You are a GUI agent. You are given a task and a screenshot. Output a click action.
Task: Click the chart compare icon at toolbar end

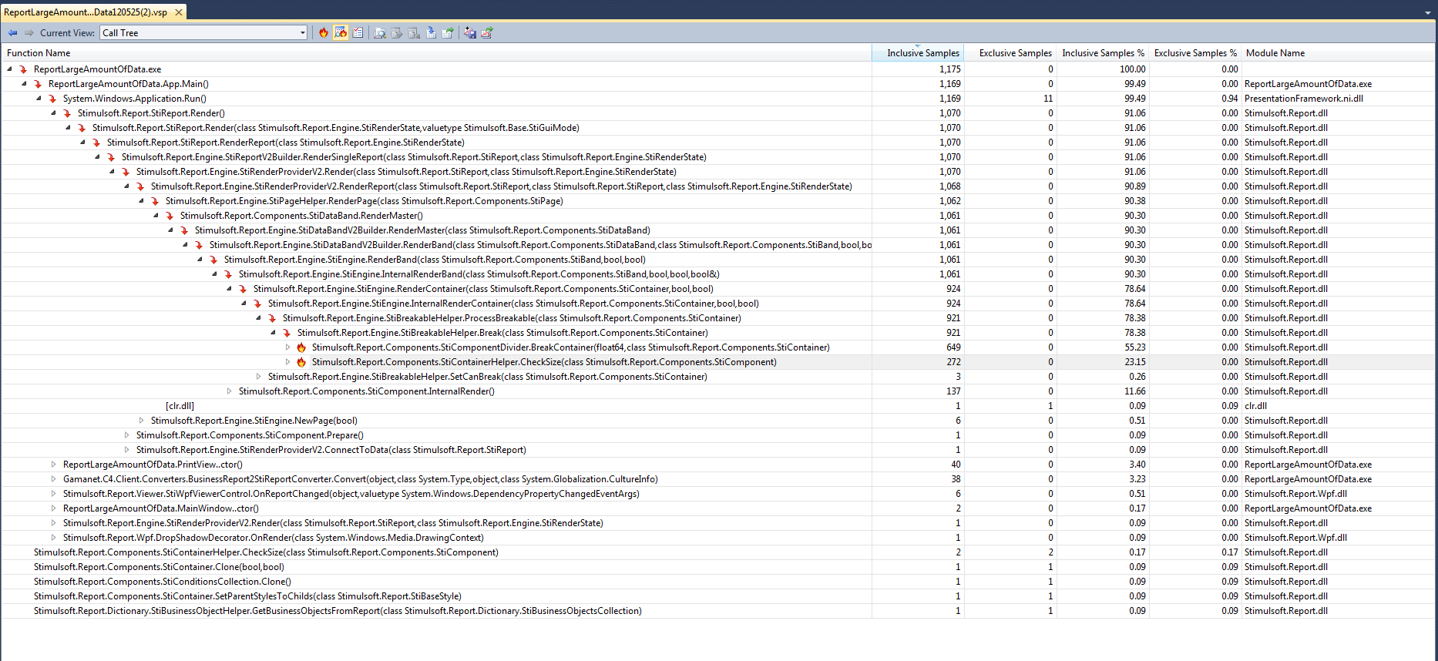point(487,32)
